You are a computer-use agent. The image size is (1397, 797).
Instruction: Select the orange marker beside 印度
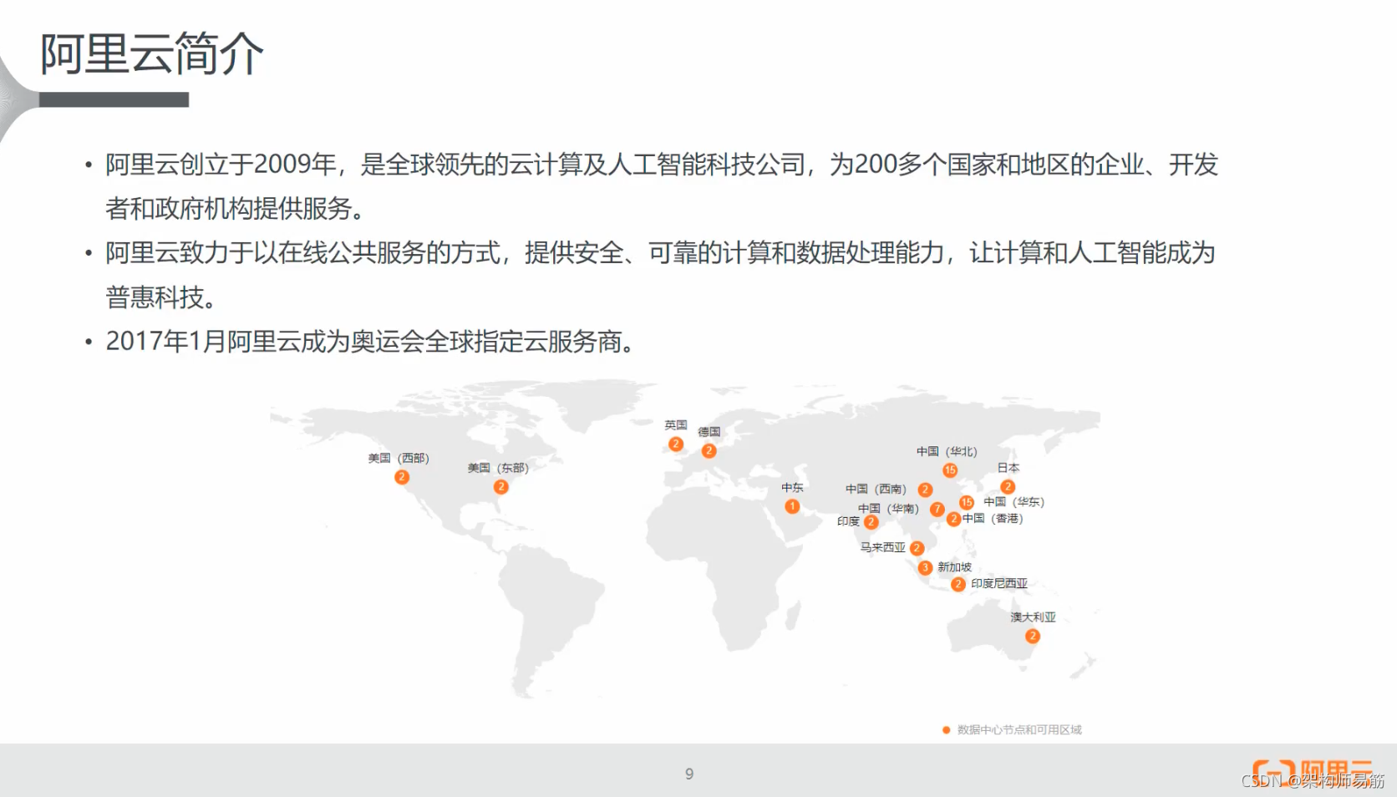coord(871,522)
